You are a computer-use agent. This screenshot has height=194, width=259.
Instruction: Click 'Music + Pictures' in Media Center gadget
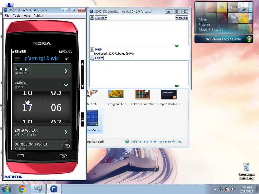pos(211,30)
